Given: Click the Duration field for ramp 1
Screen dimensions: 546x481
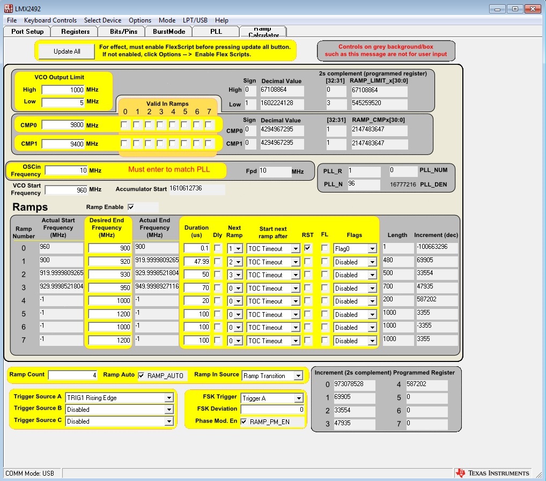Looking at the screenshot, I should pos(197,261).
